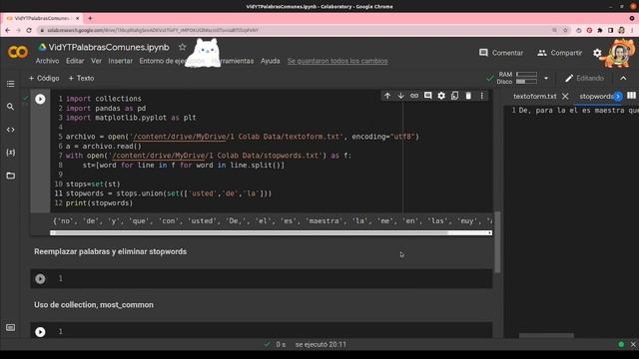Viewport: 639px width, 359px height.
Task: Open Chrome extensions puzzle icon
Action: 600,30
